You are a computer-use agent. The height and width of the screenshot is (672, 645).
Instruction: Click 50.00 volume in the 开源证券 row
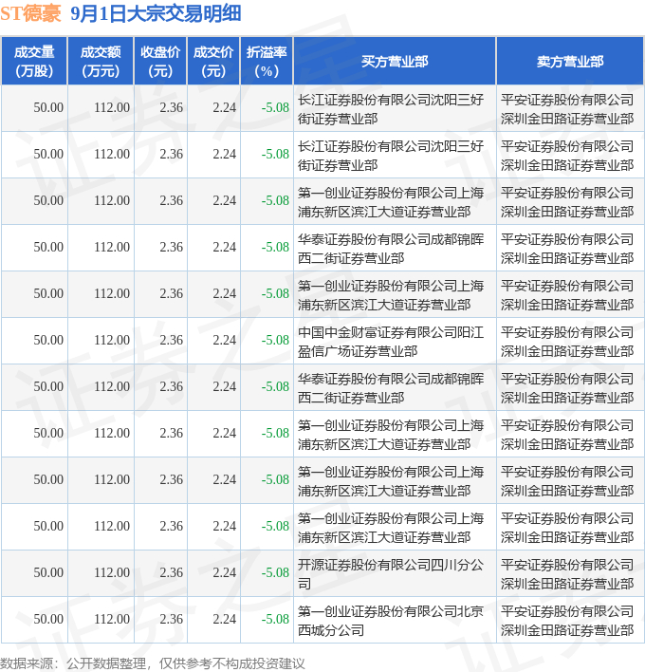48,572
